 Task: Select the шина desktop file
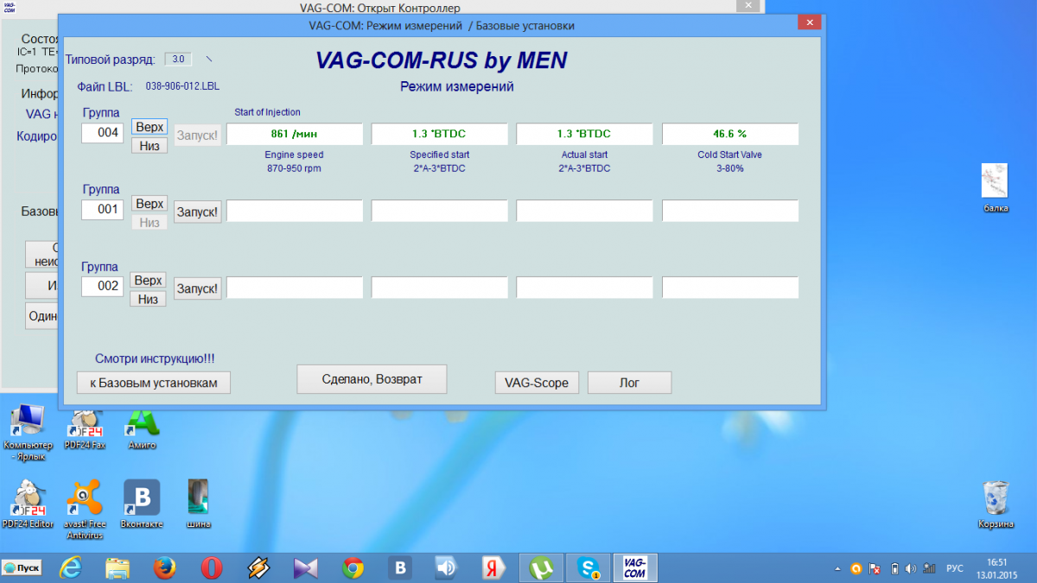click(198, 504)
